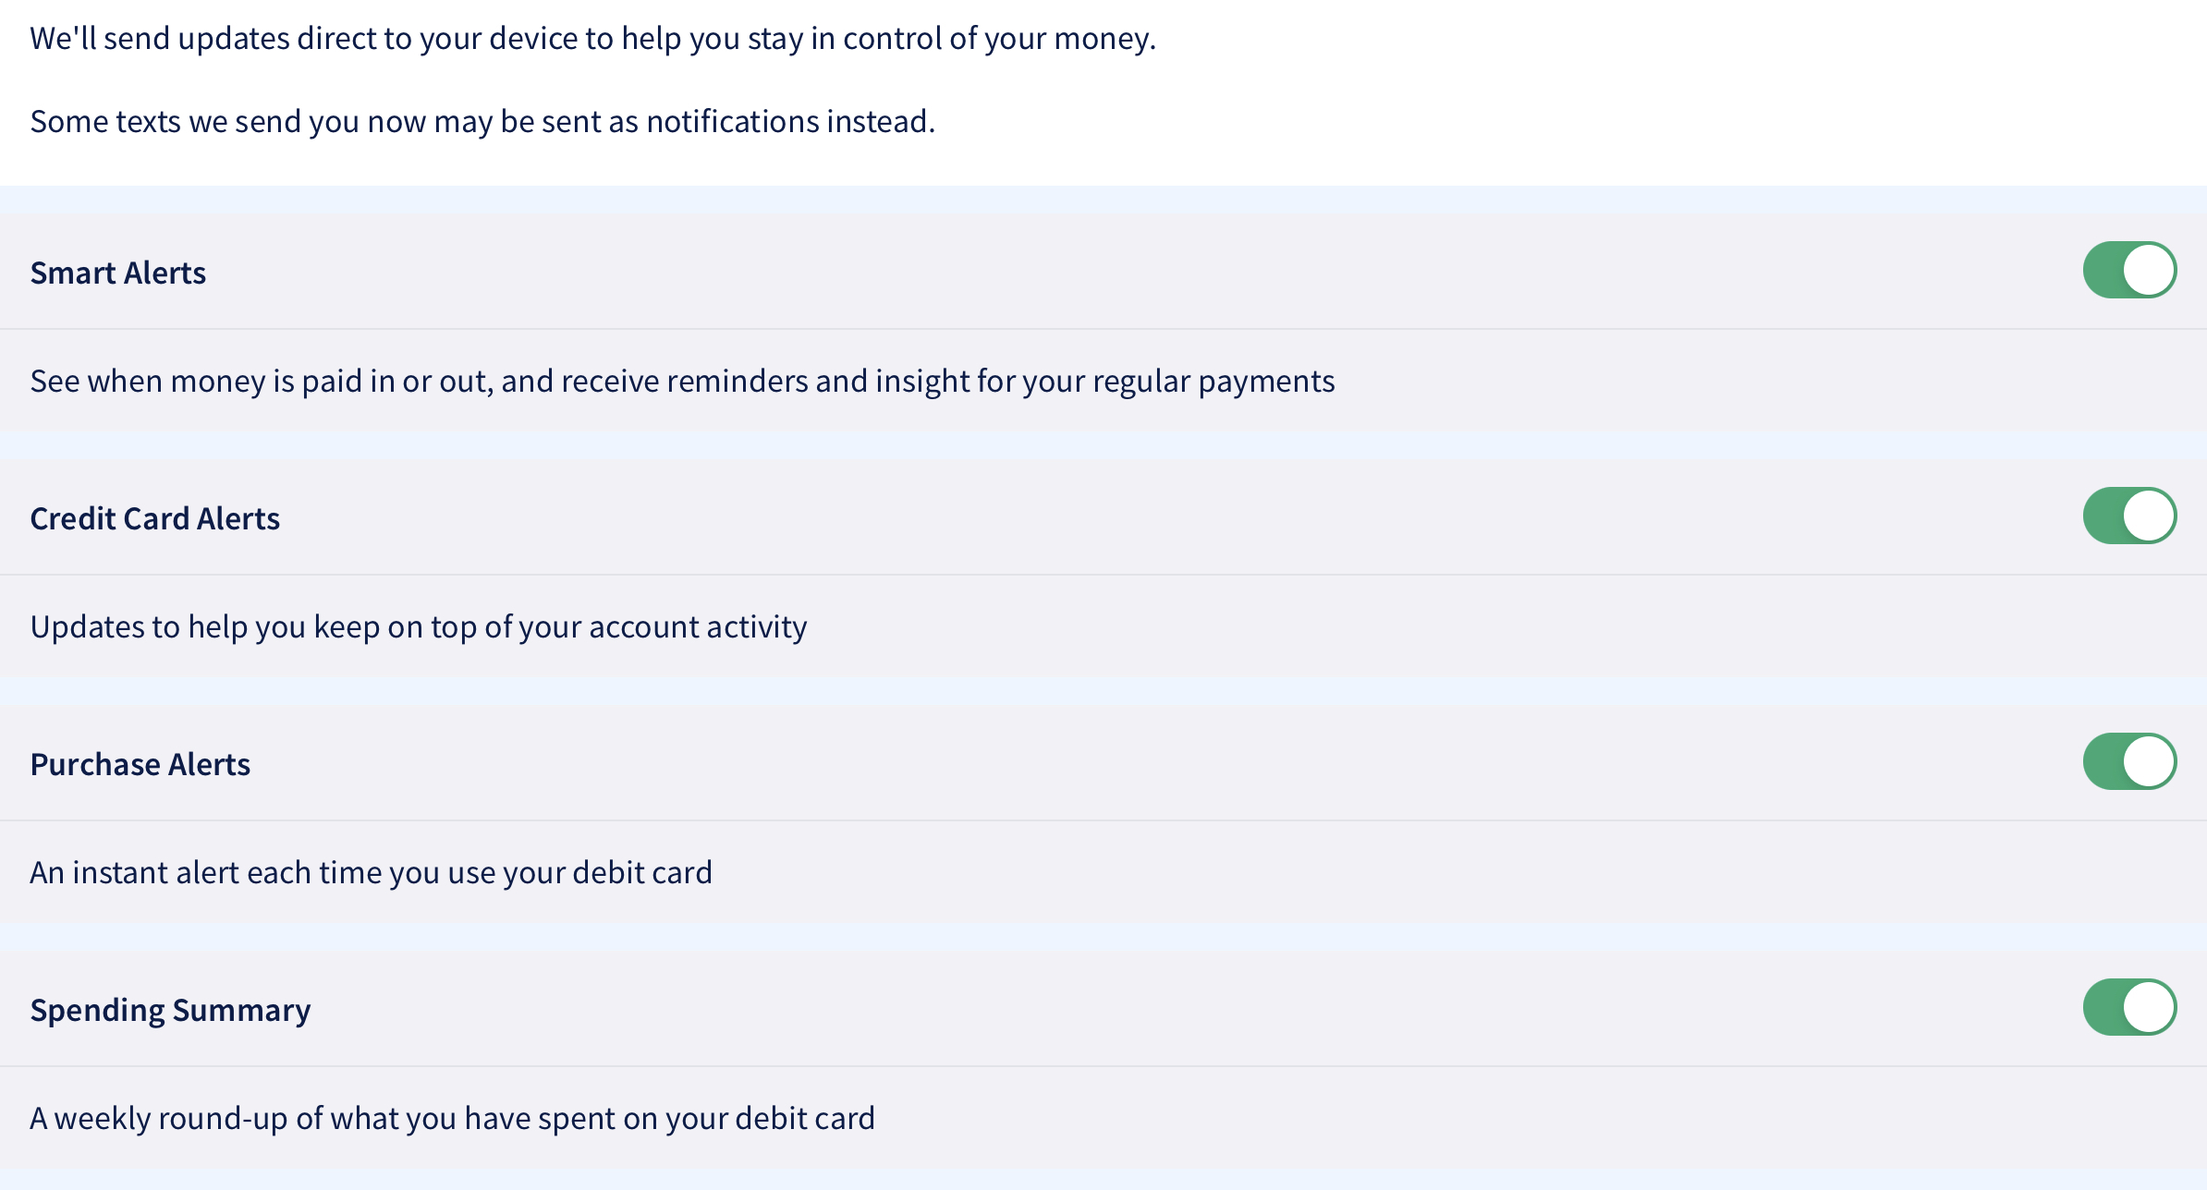Toggle the Smart Alerts switch
2207x1190 pixels.
click(x=2128, y=270)
